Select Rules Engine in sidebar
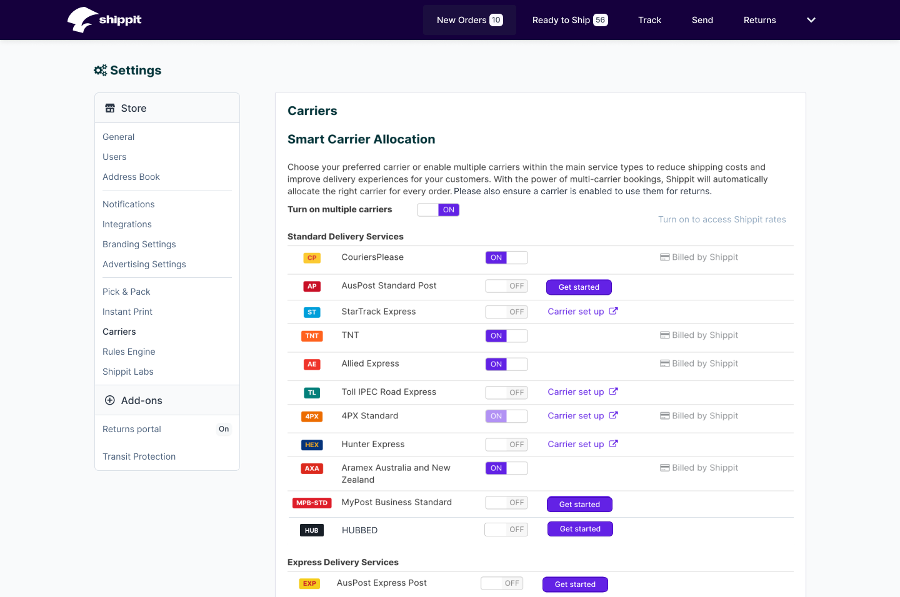 [129, 352]
